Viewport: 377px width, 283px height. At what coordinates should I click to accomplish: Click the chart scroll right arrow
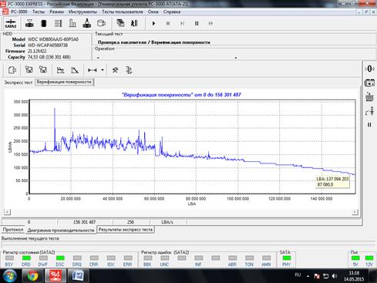coord(355,212)
